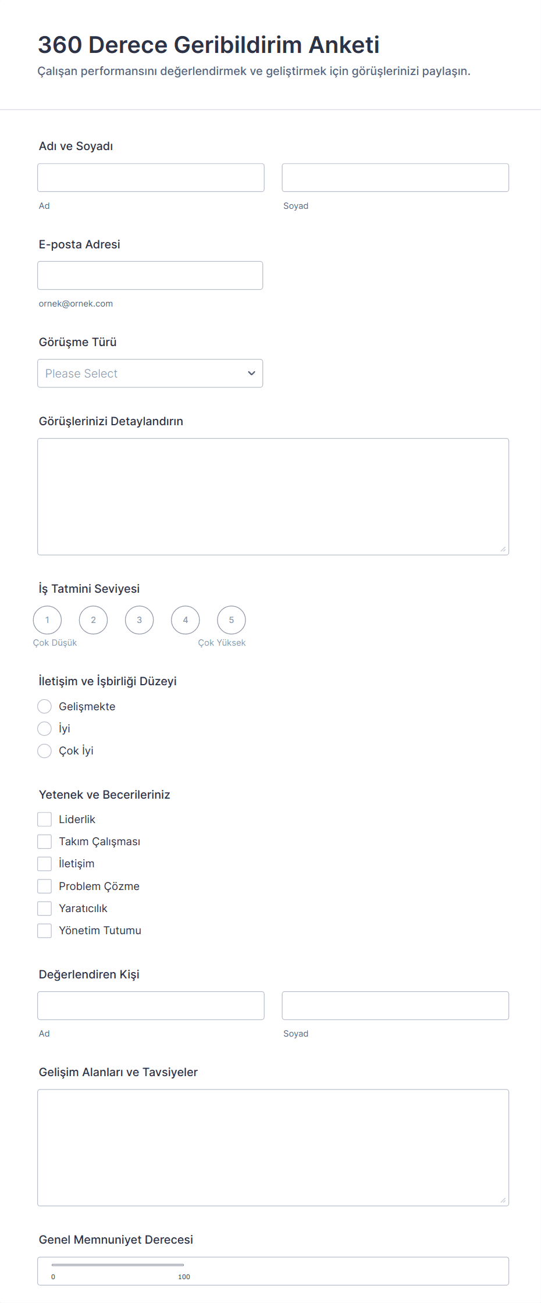Click the Ad field under Değerlendiren Kişi
The width and height of the screenshot is (541, 1303).
[x=151, y=1005]
